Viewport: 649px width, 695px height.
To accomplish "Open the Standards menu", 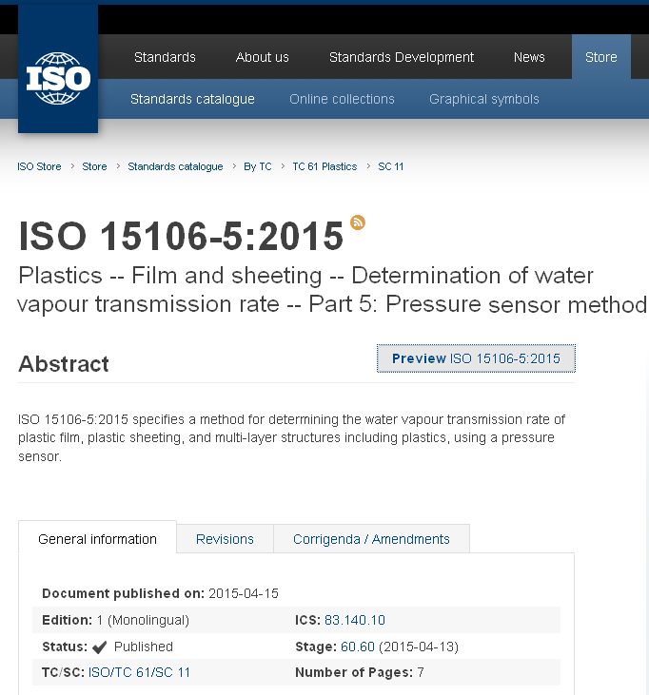I will click(165, 57).
